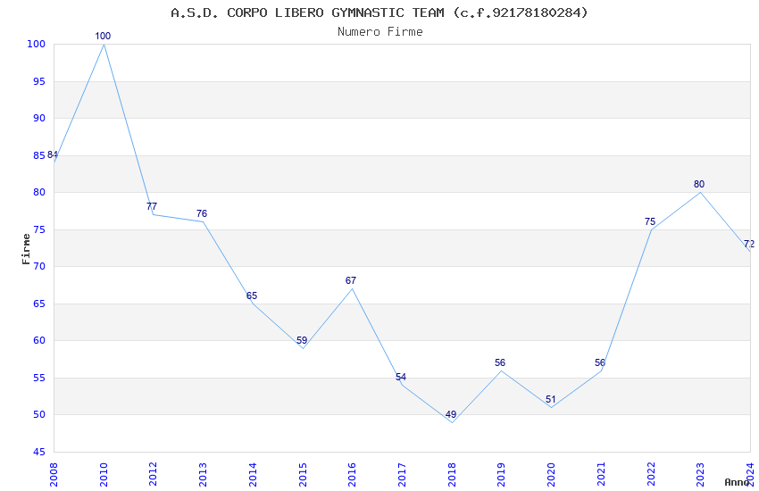Click the y-axis value 90

tap(39, 118)
